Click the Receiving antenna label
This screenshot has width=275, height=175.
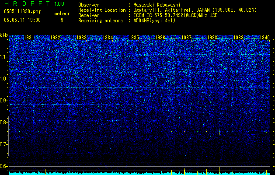(101, 21)
